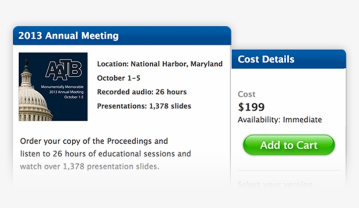359x208 pixels.
Task: Click the green Add to Cart button
Action: 289,145
